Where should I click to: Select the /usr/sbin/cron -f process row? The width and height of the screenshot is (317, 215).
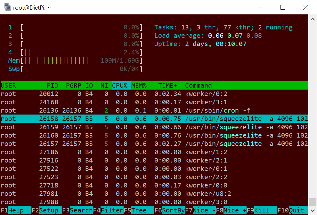click(154, 110)
